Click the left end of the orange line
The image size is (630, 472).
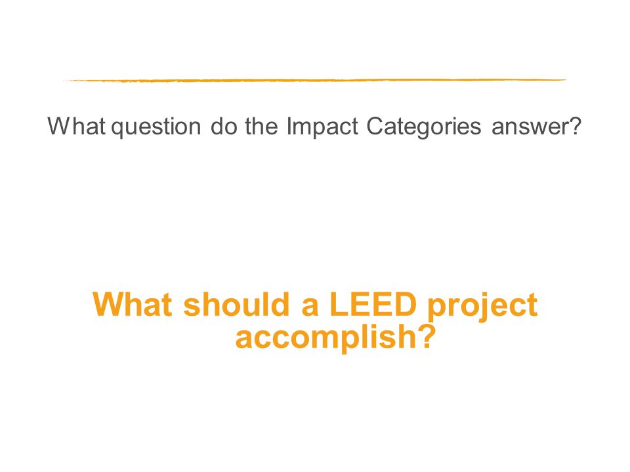click(x=66, y=81)
